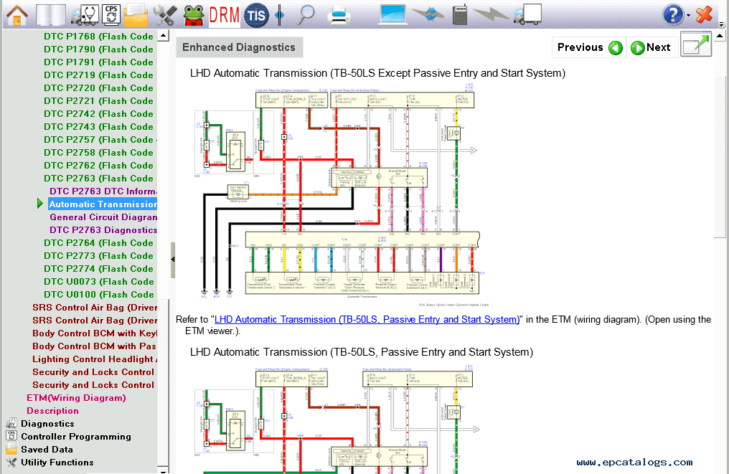This screenshot has width=729, height=474.
Task: Click the magnifying glass search icon
Action: coord(306,15)
